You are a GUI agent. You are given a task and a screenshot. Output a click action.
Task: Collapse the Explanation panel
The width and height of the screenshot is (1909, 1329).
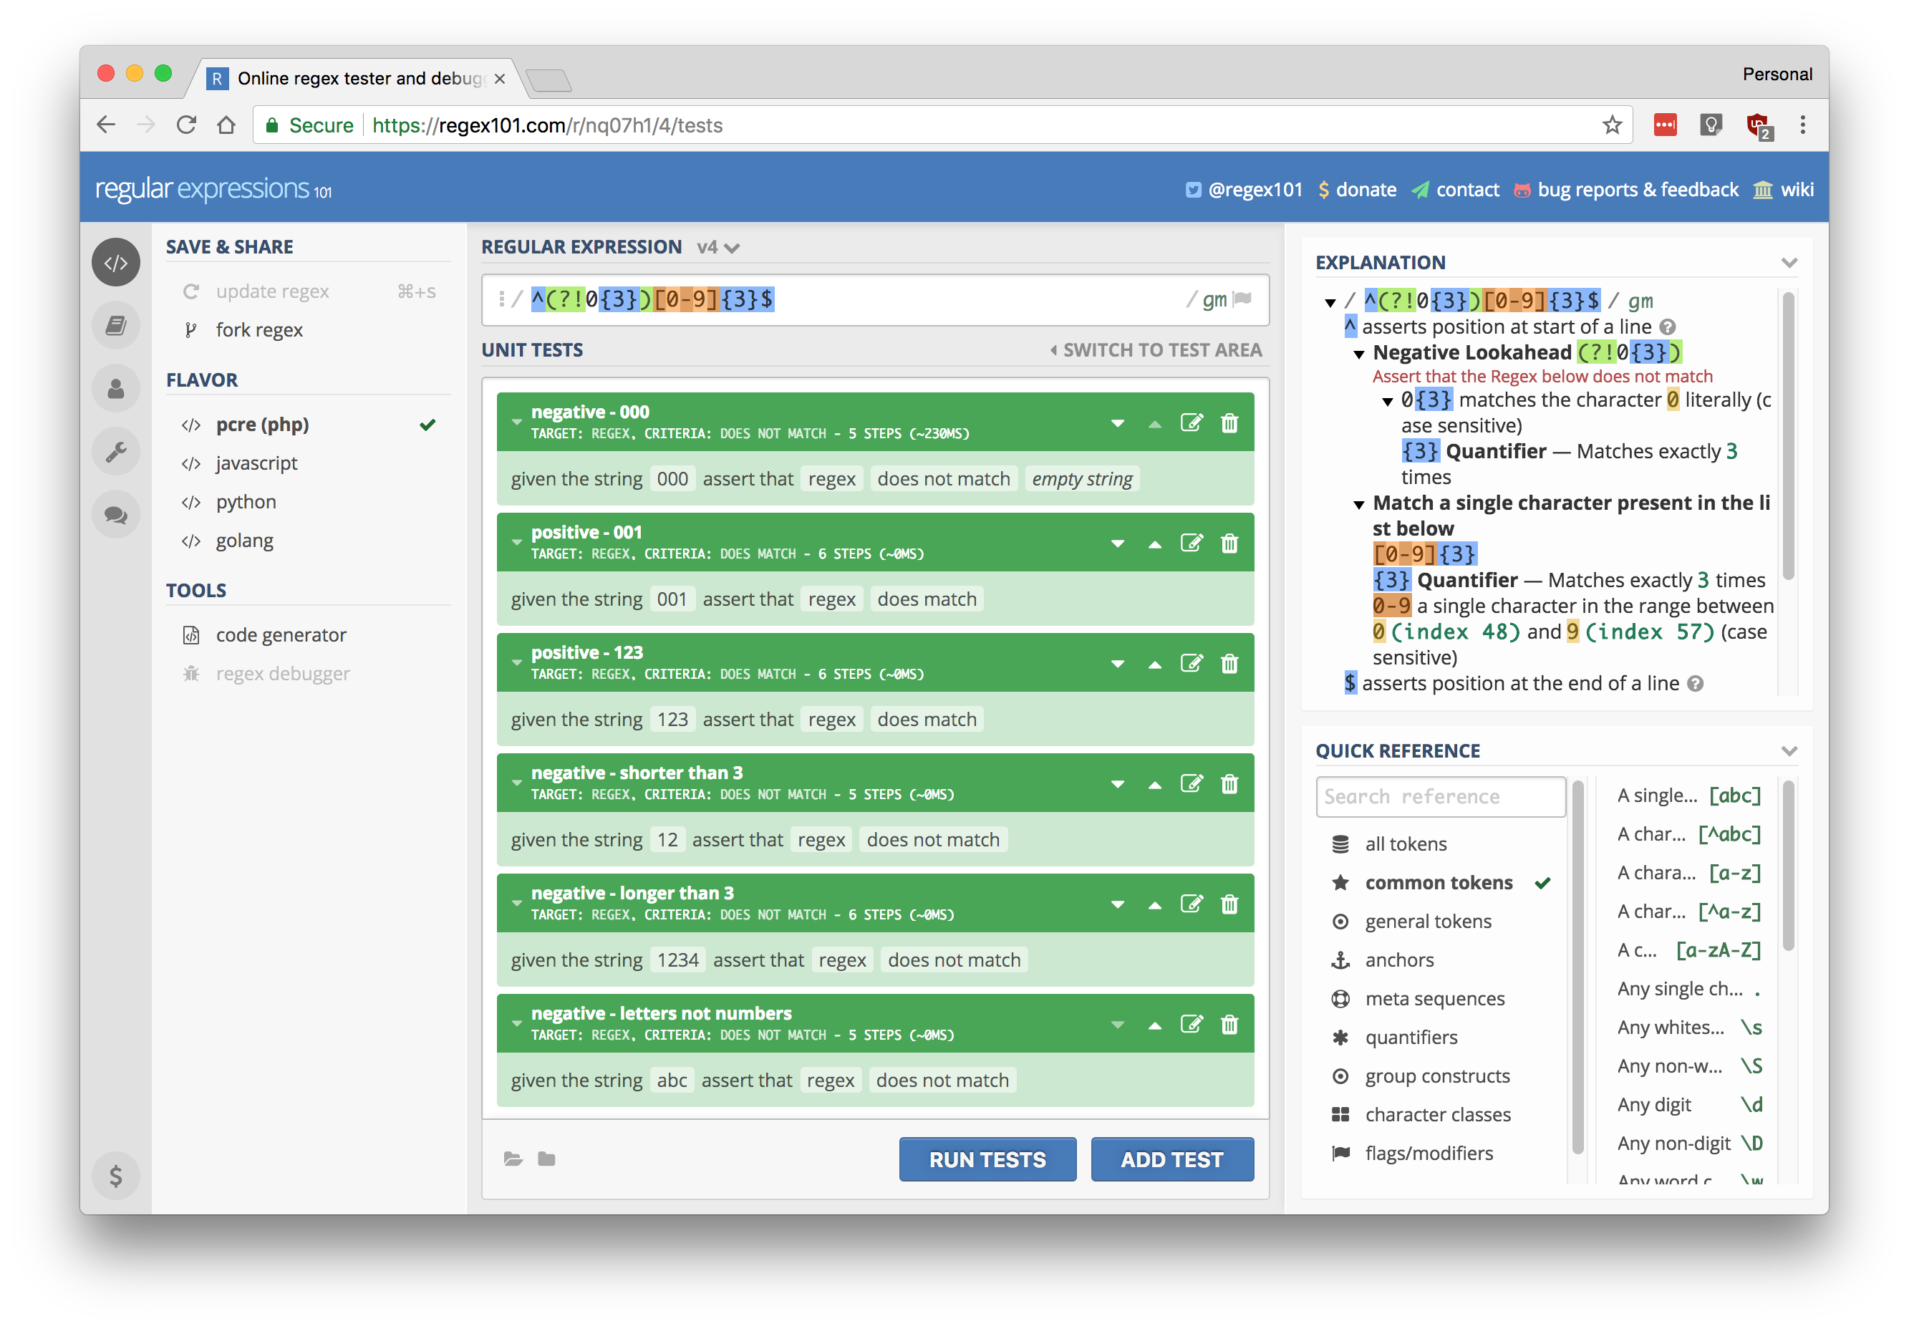click(x=1790, y=263)
